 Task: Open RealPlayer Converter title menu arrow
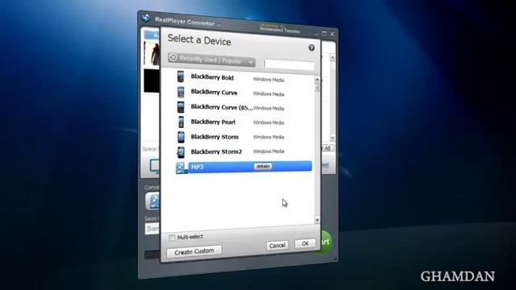[219, 25]
